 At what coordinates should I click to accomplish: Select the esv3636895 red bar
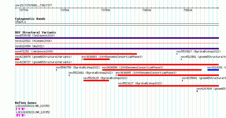(167, 75)
